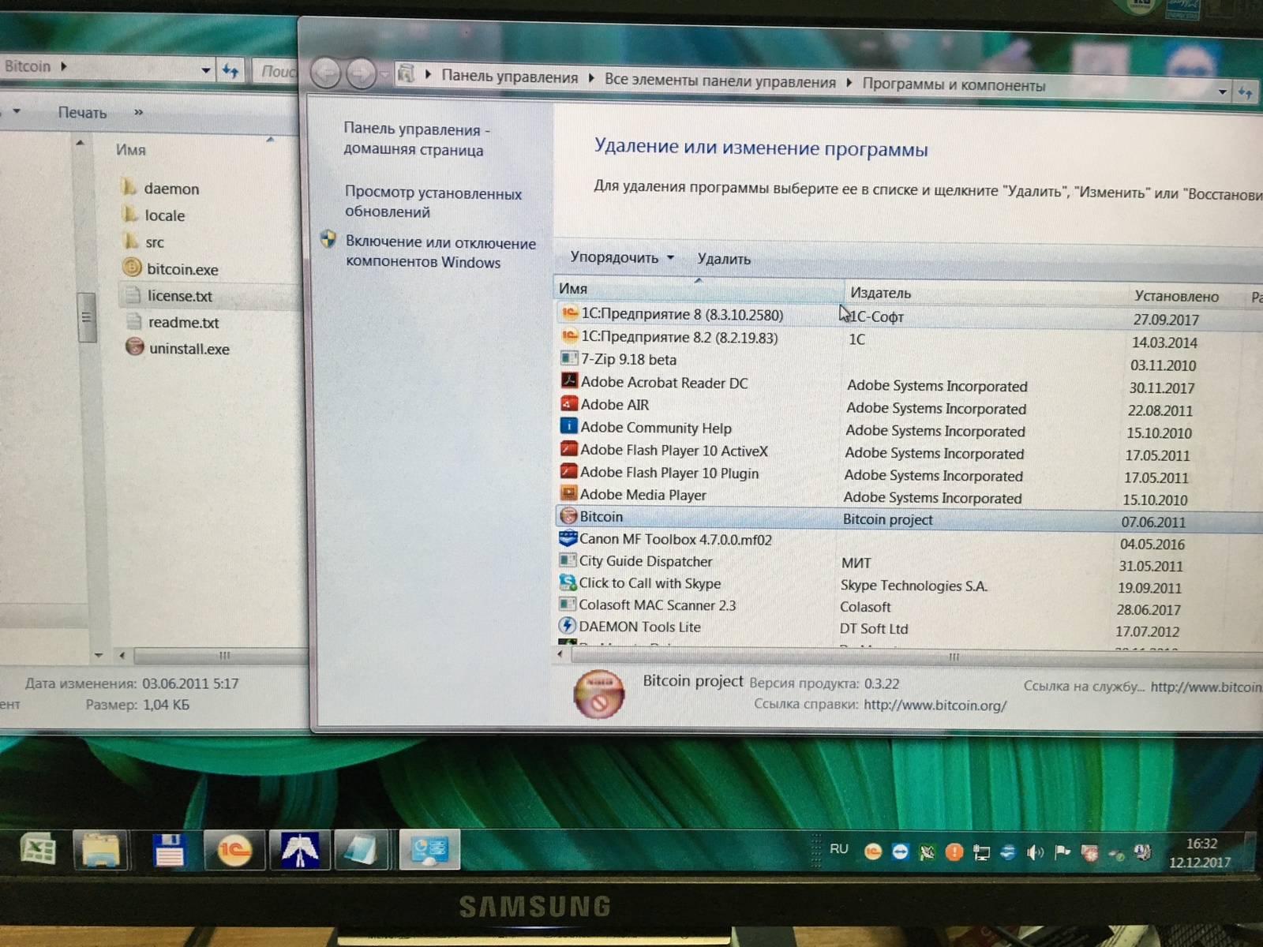1263x947 pixels.
Task: Click 'Программы и компоненты' breadcrumb
Action: coord(954,84)
